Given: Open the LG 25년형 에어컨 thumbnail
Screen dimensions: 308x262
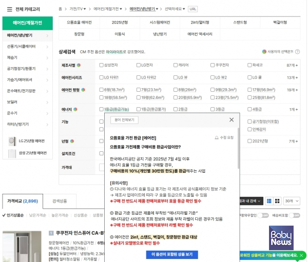Looking at the screenshot, I should pyautogui.click(x=12, y=141).
